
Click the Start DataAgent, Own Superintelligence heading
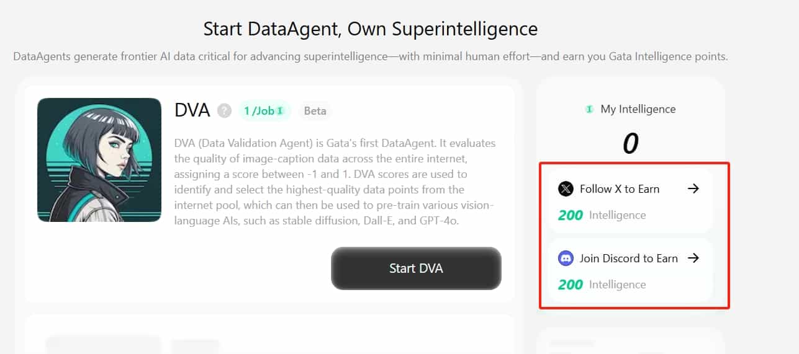pos(371,29)
